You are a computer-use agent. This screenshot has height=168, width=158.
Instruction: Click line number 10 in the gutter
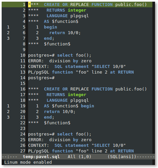tap(23, 55)
